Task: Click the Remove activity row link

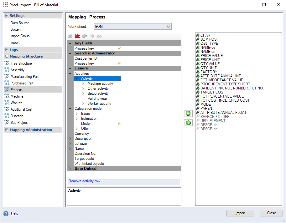Action: click(x=84, y=181)
